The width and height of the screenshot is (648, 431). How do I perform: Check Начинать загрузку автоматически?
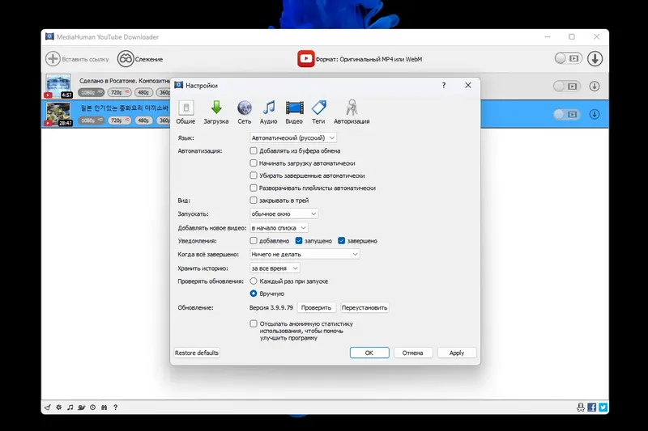(254, 163)
